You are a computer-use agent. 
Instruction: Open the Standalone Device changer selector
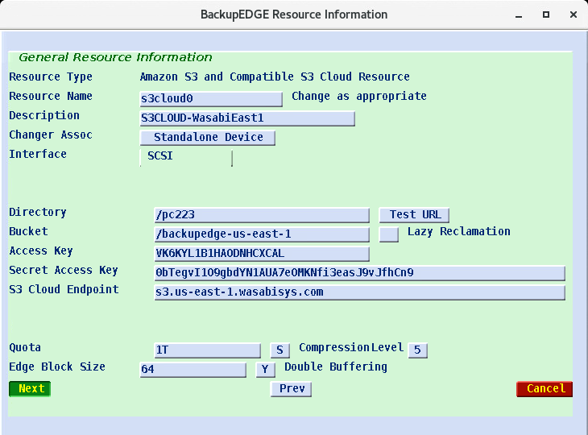208,138
